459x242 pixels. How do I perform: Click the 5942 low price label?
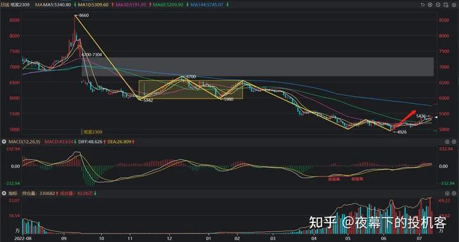[149, 100]
